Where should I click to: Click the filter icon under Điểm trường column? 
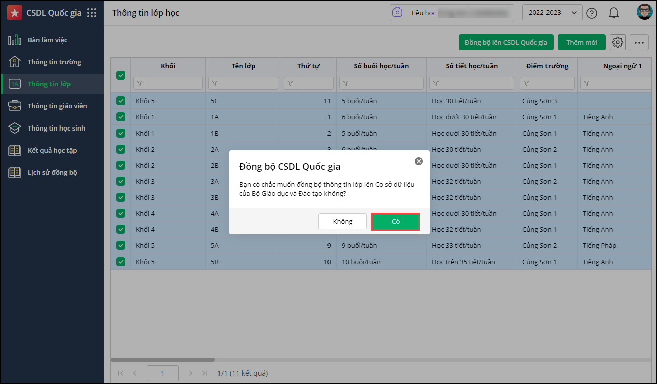(x=526, y=83)
